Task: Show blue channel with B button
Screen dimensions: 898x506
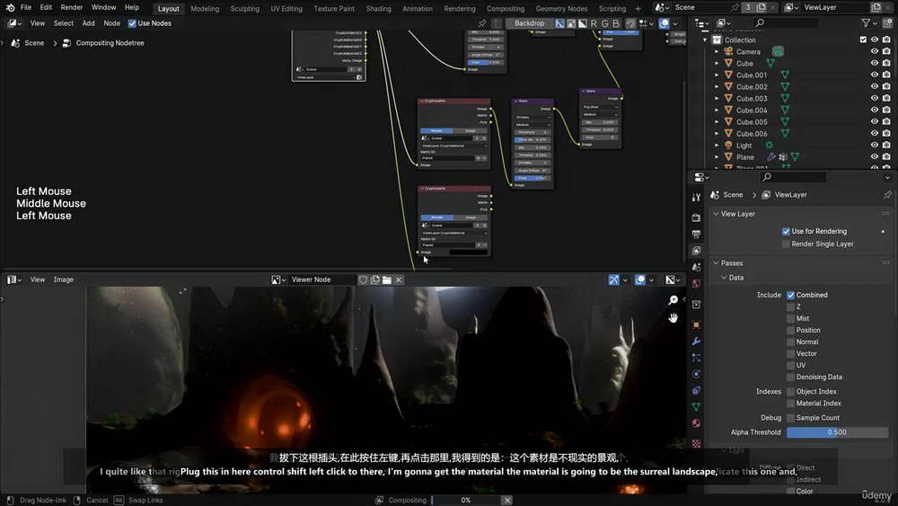Action: tap(616, 23)
